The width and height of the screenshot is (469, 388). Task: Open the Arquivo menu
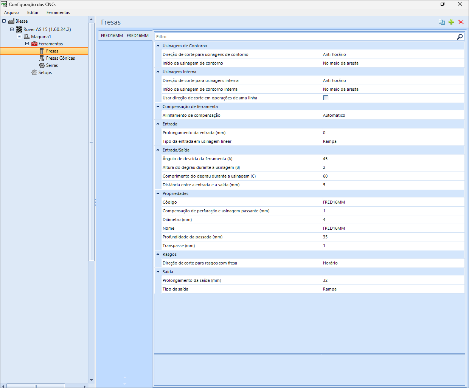coord(11,12)
